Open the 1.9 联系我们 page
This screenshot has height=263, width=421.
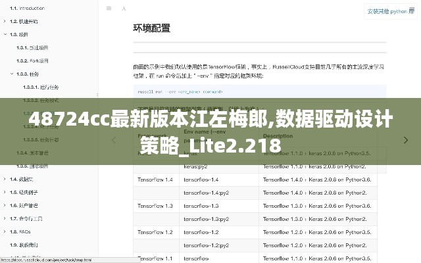24,245
